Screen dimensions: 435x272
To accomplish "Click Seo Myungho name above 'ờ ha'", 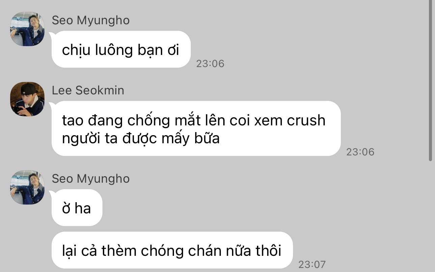I will coord(91,179).
